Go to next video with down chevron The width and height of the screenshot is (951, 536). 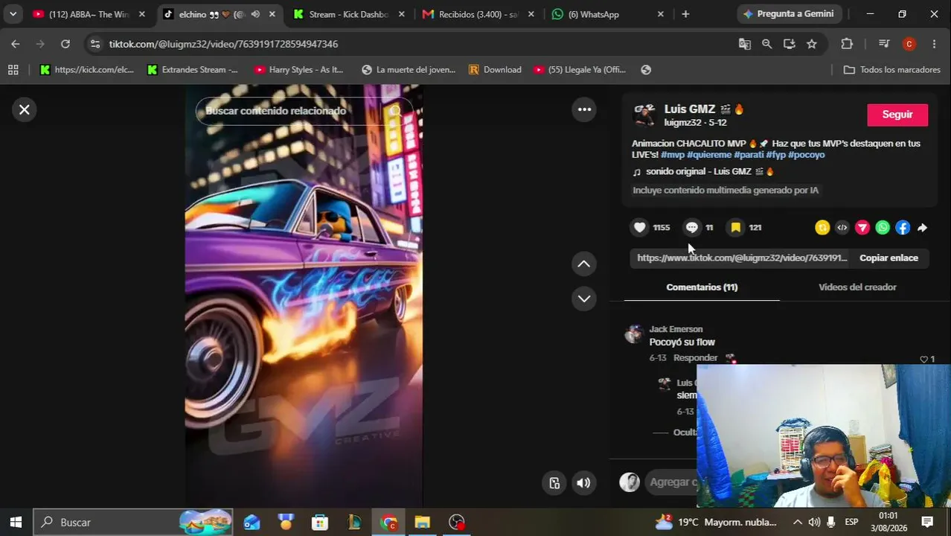584,299
